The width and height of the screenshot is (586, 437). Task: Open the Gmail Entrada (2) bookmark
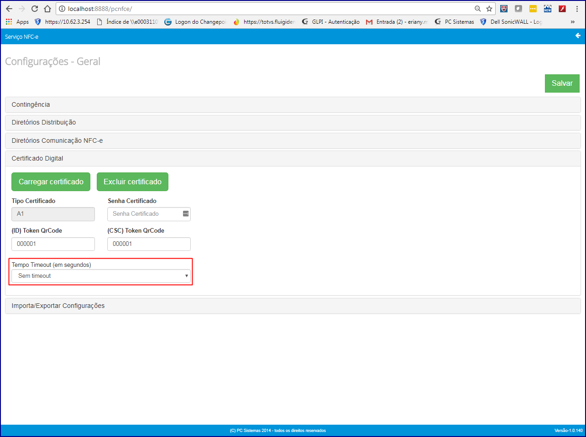pyautogui.click(x=397, y=22)
